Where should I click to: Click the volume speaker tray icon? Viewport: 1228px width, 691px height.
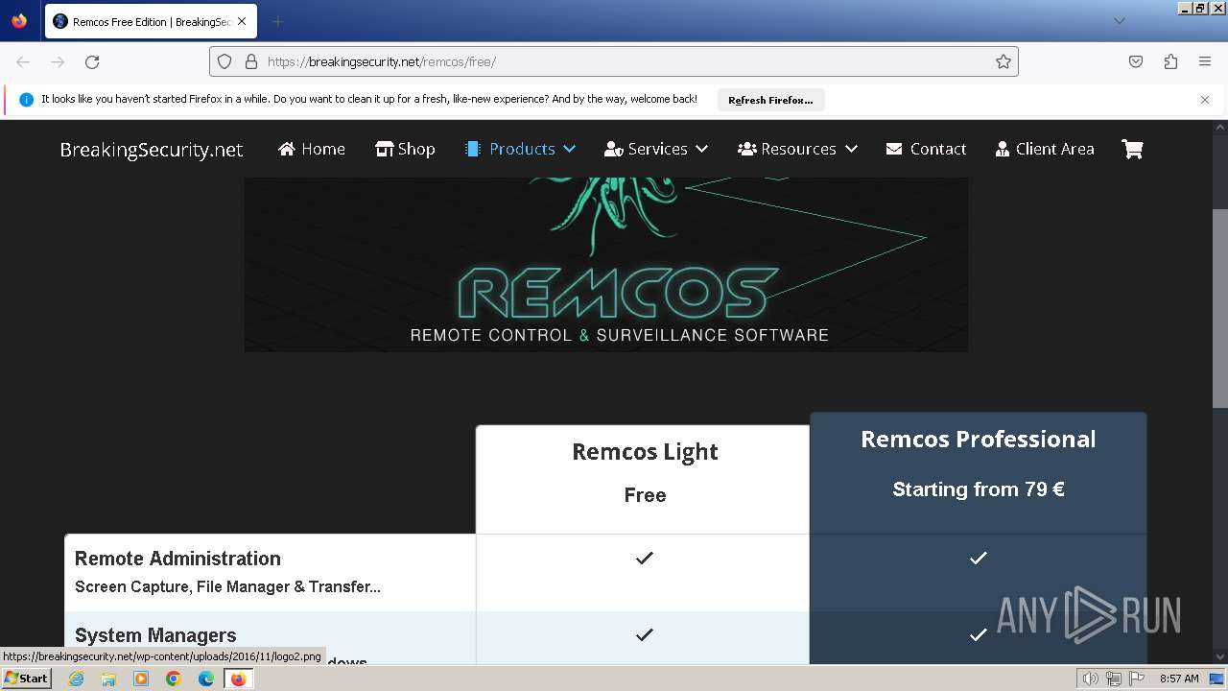pyautogui.click(x=1091, y=679)
